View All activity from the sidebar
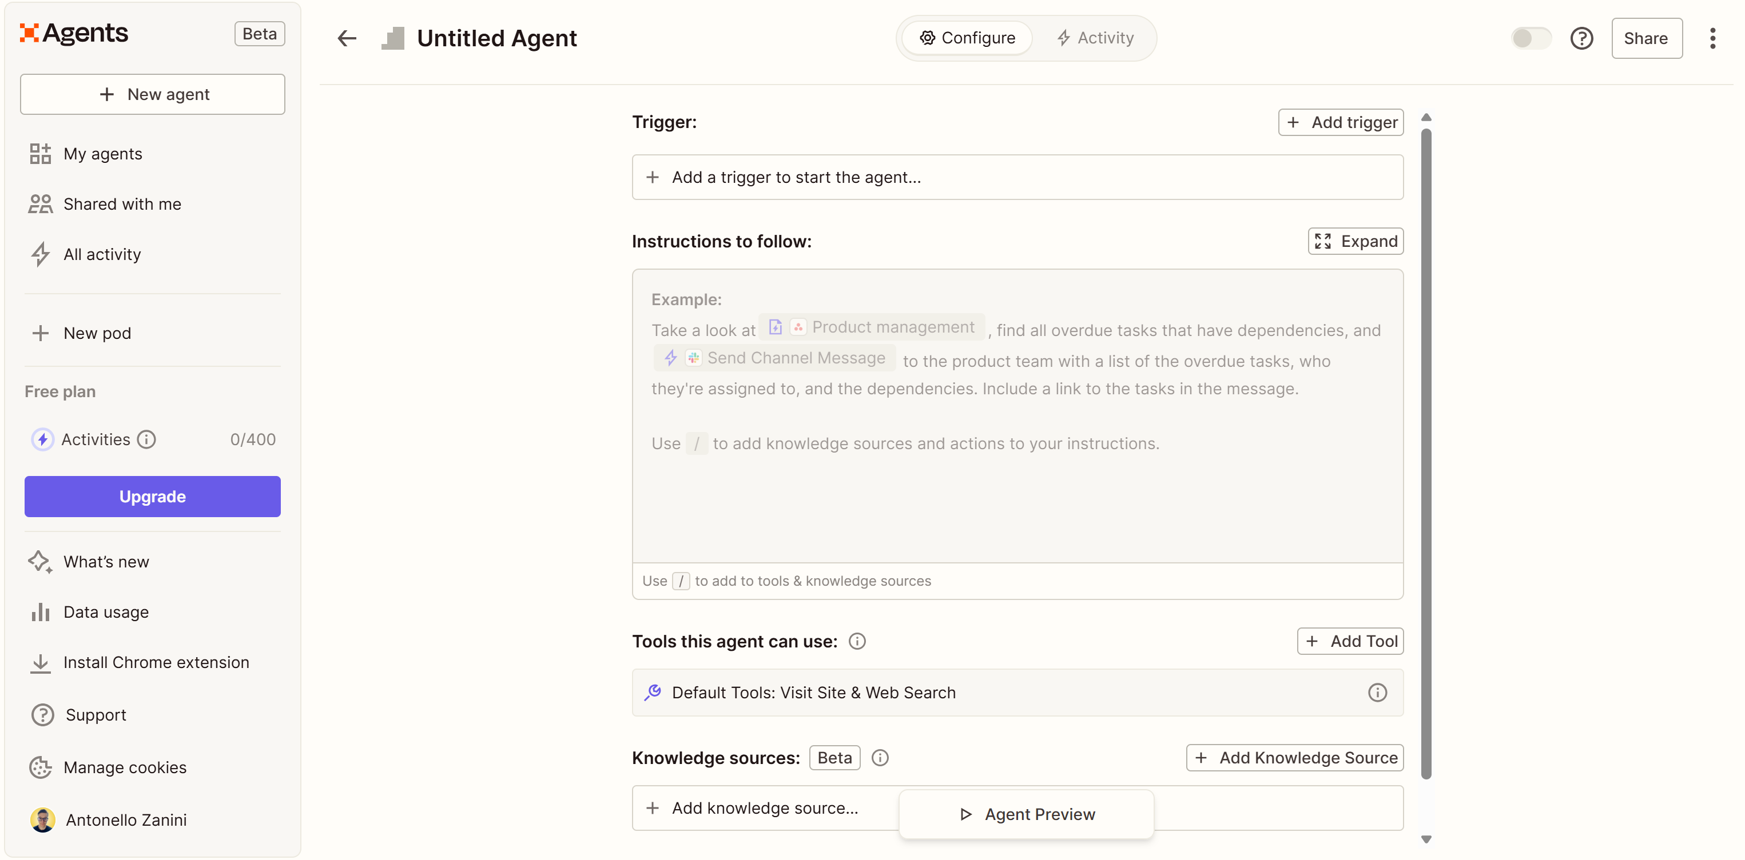The image size is (1745, 860). click(x=102, y=254)
